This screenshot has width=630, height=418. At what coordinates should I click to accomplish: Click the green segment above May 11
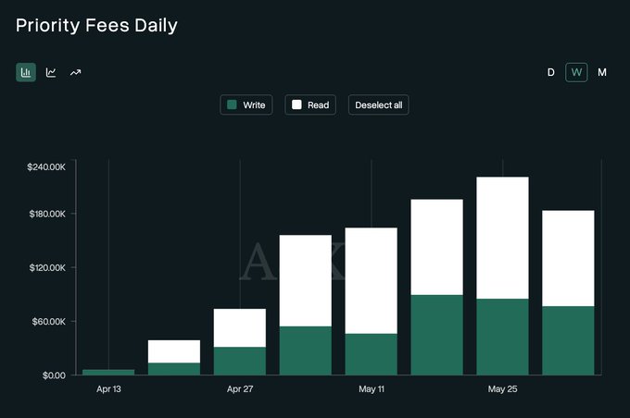(x=372, y=354)
